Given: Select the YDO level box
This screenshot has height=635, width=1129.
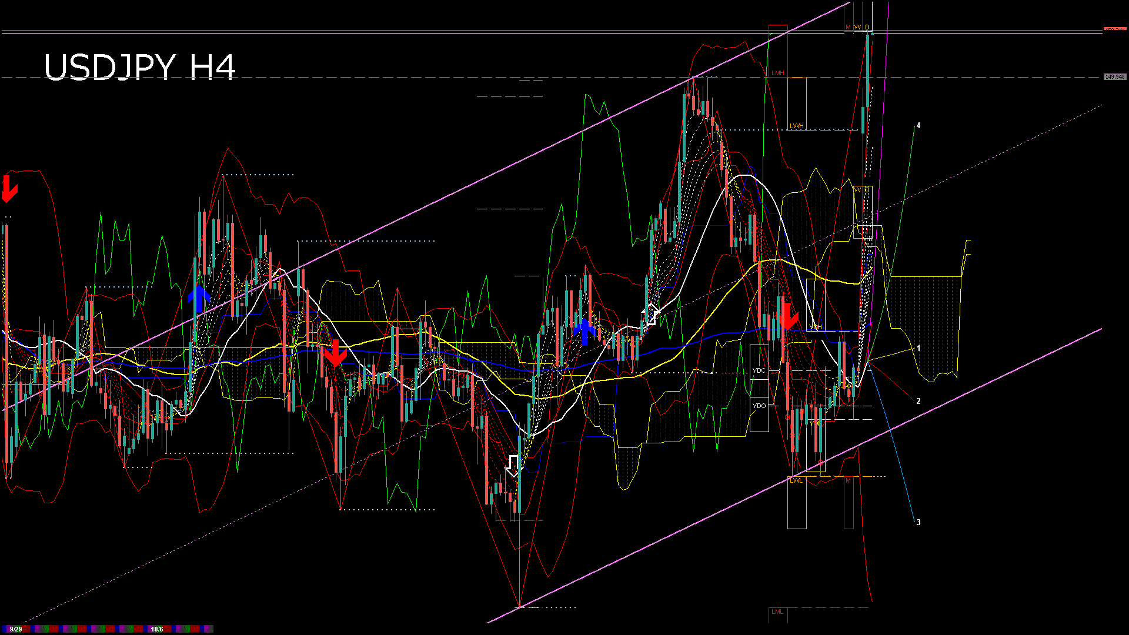Looking at the screenshot, I should 759,406.
